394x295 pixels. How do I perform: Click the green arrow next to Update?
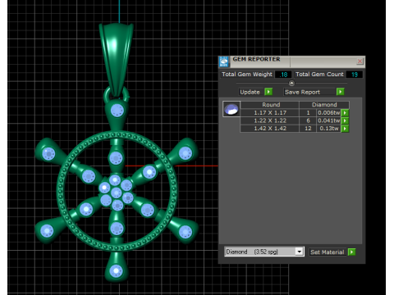[268, 92]
